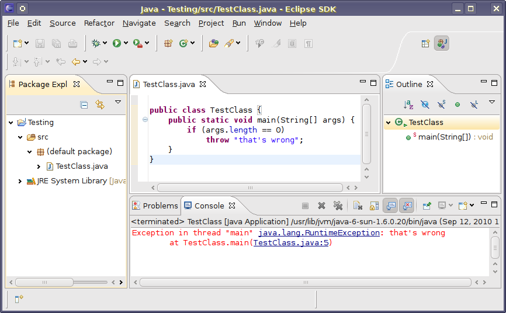This screenshot has height=313, width=506.
Task: Follow the TestClass.java:5 stack trace link
Action: (292, 243)
